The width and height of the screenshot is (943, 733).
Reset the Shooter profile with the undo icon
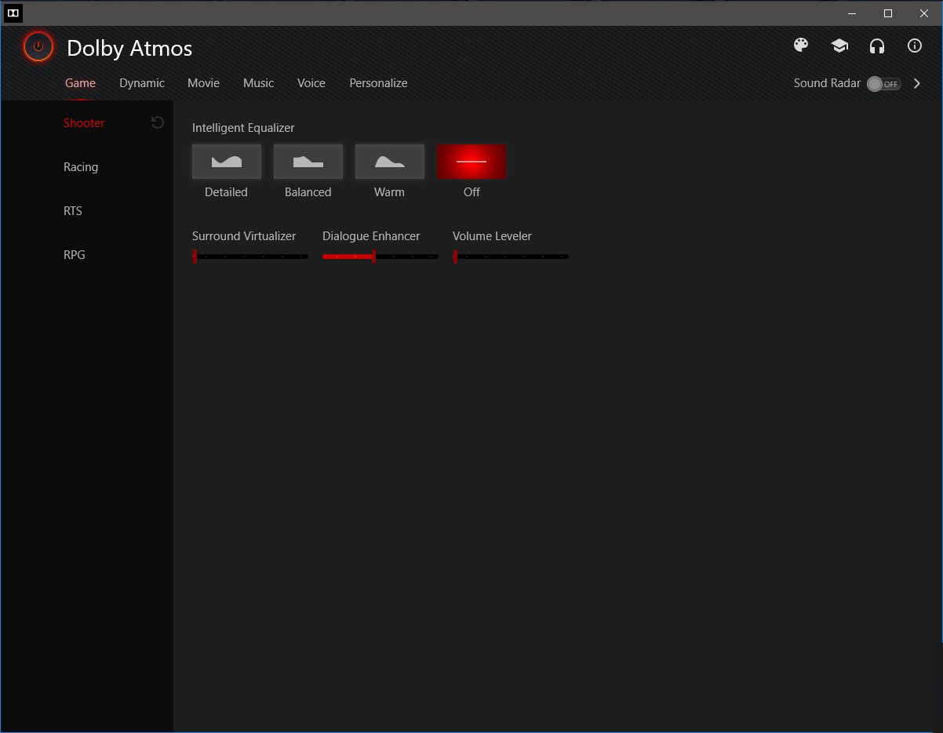(158, 122)
